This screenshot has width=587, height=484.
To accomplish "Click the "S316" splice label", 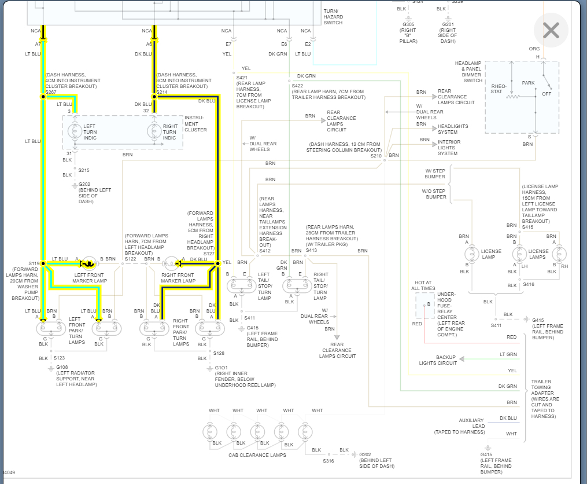I will click(x=328, y=461).
